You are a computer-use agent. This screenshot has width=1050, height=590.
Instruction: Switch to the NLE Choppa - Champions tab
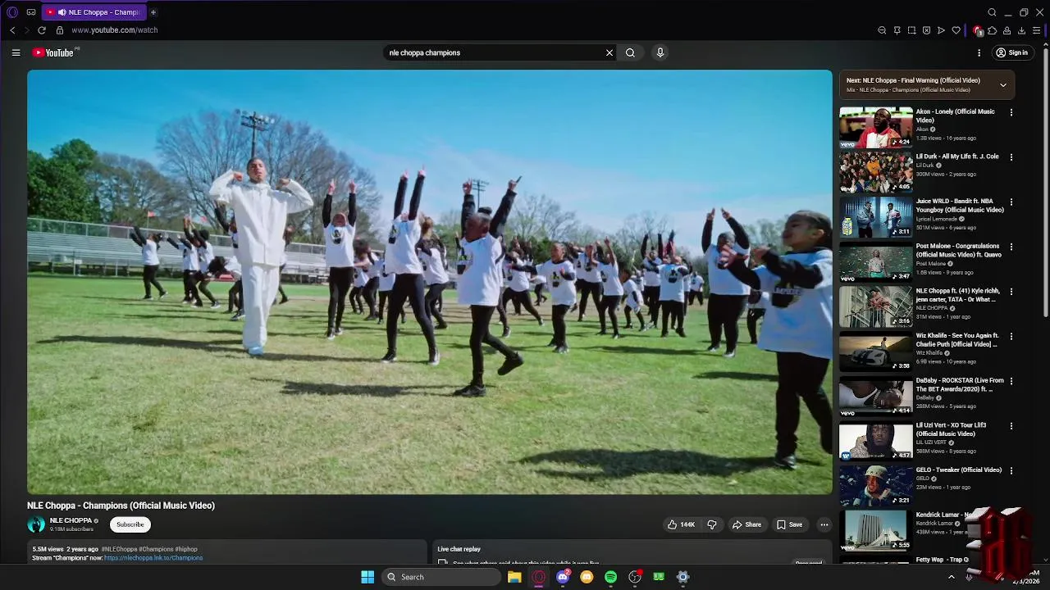pos(94,12)
